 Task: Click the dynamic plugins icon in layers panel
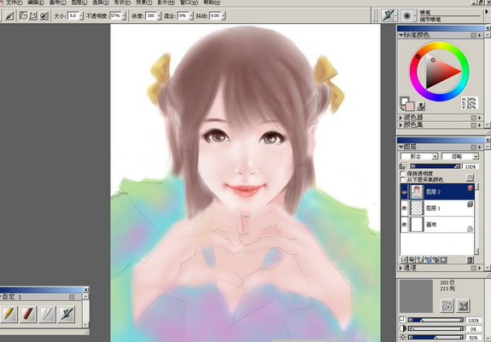pos(412,259)
